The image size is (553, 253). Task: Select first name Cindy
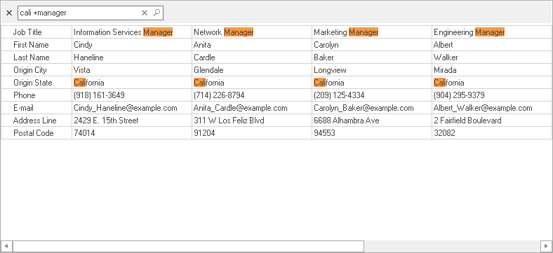(132, 45)
